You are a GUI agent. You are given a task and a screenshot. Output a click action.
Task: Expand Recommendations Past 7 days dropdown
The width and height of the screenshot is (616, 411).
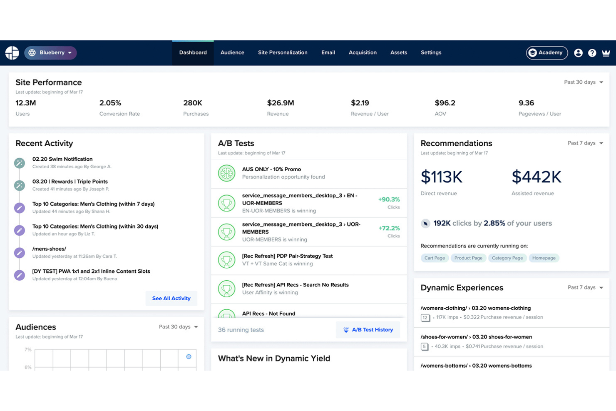coord(585,143)
